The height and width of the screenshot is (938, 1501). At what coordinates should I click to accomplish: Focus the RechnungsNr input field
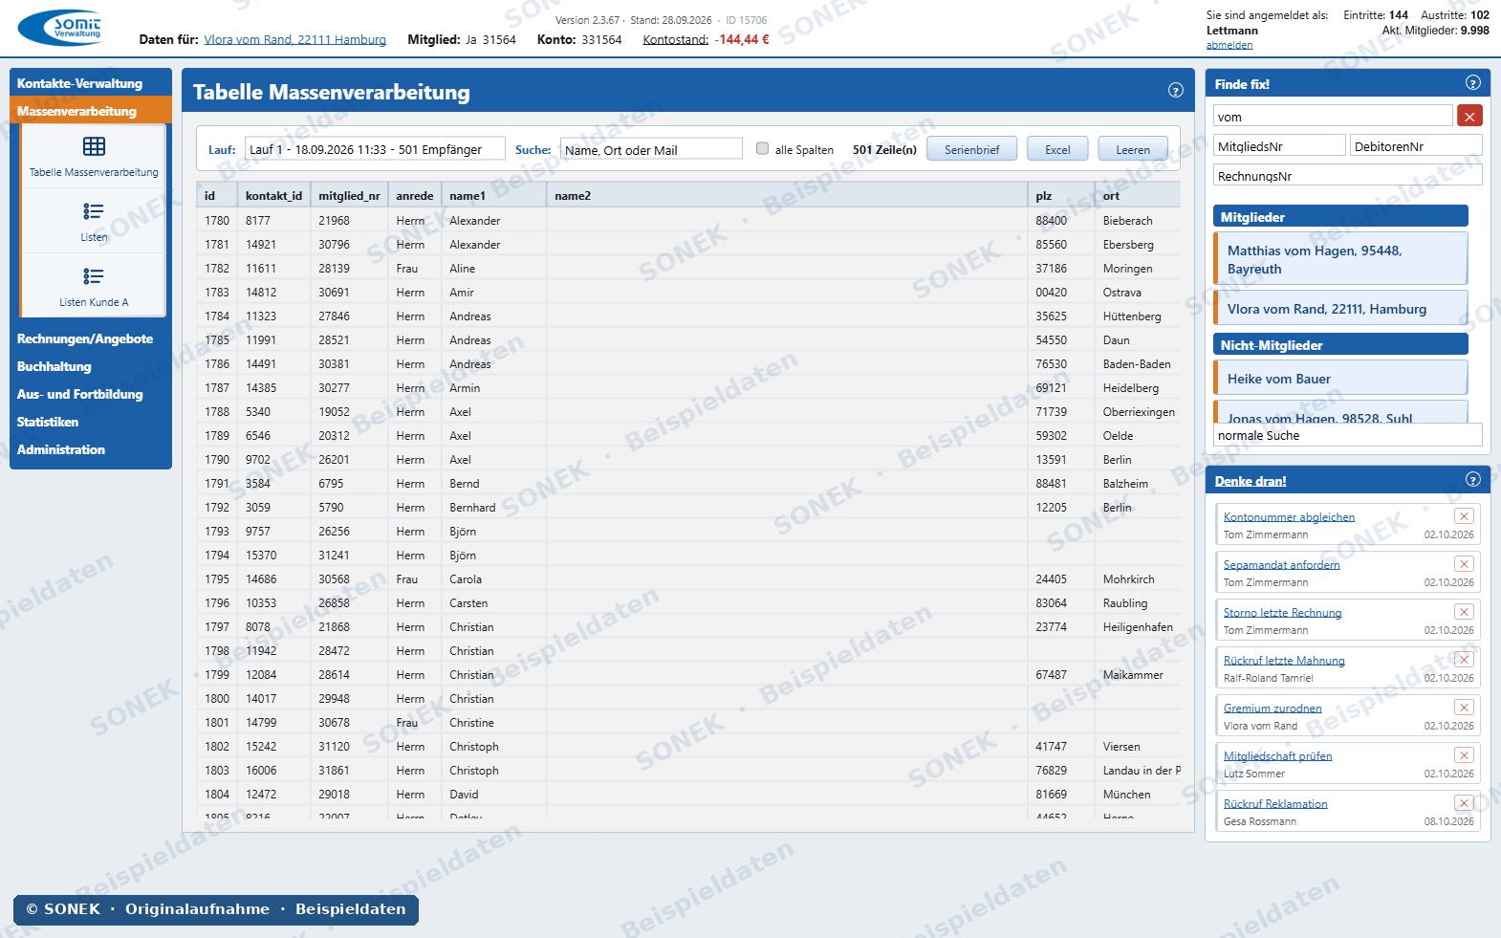pyautogui.click(x=1347, y=176)
